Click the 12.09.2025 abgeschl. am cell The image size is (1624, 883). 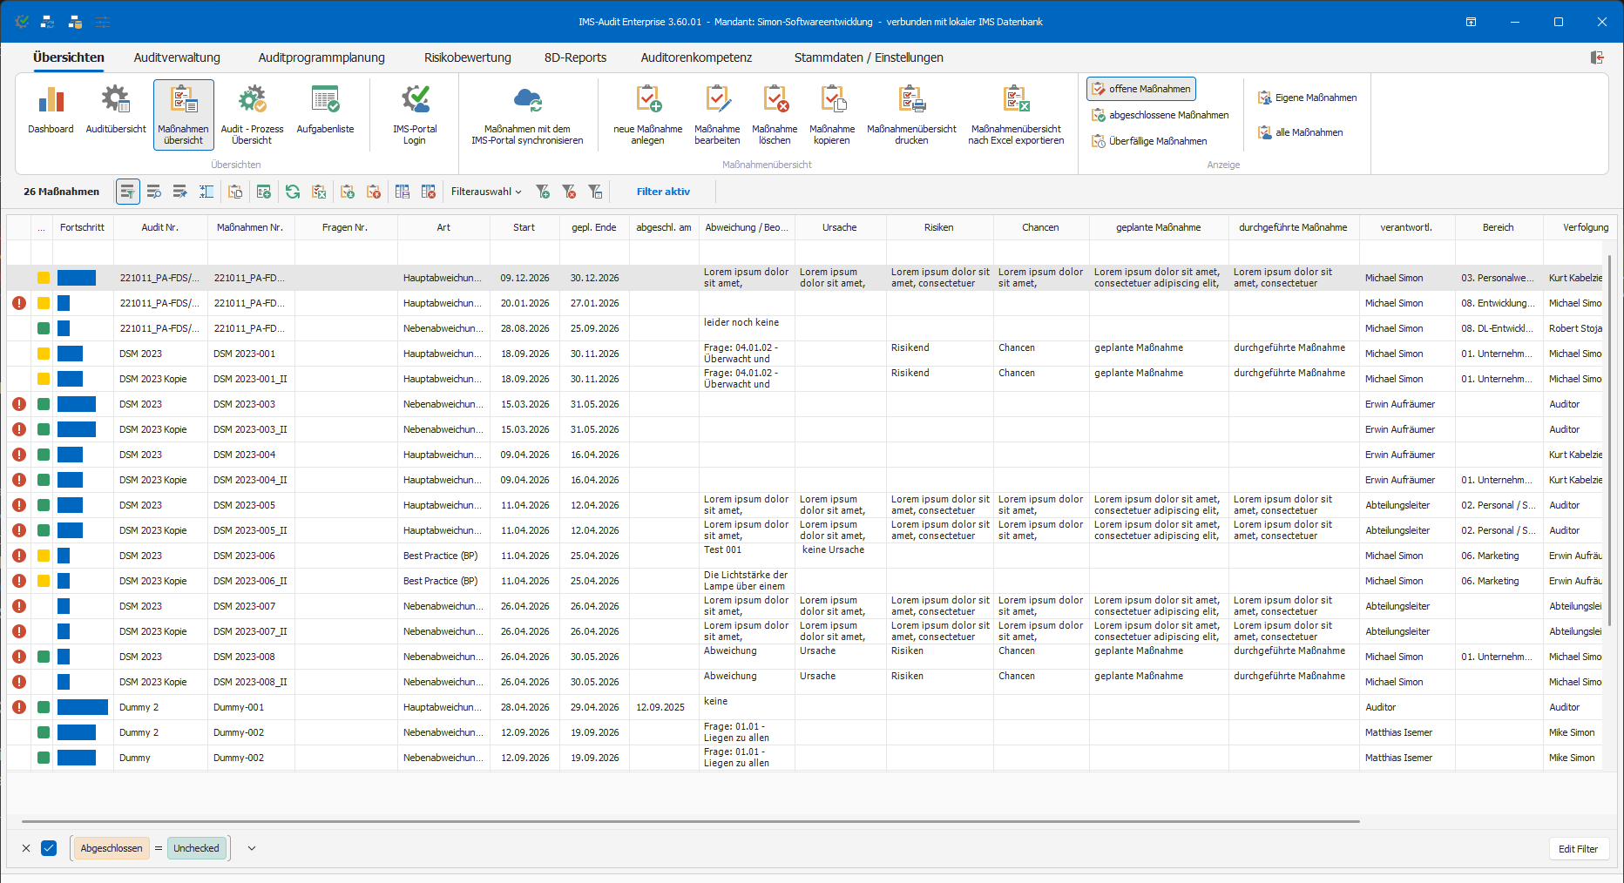tap(663, 707)
